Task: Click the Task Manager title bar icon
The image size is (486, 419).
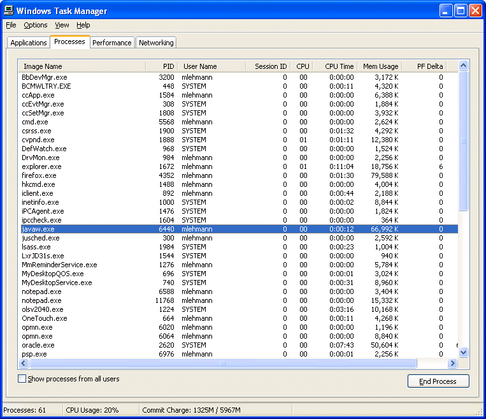Action: click(9, 11)
